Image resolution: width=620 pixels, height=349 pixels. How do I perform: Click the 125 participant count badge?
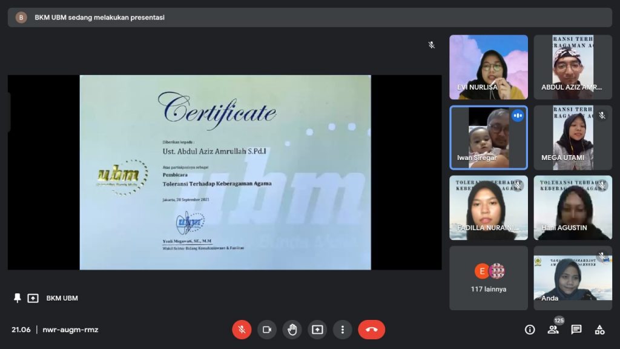pos(559,321)
